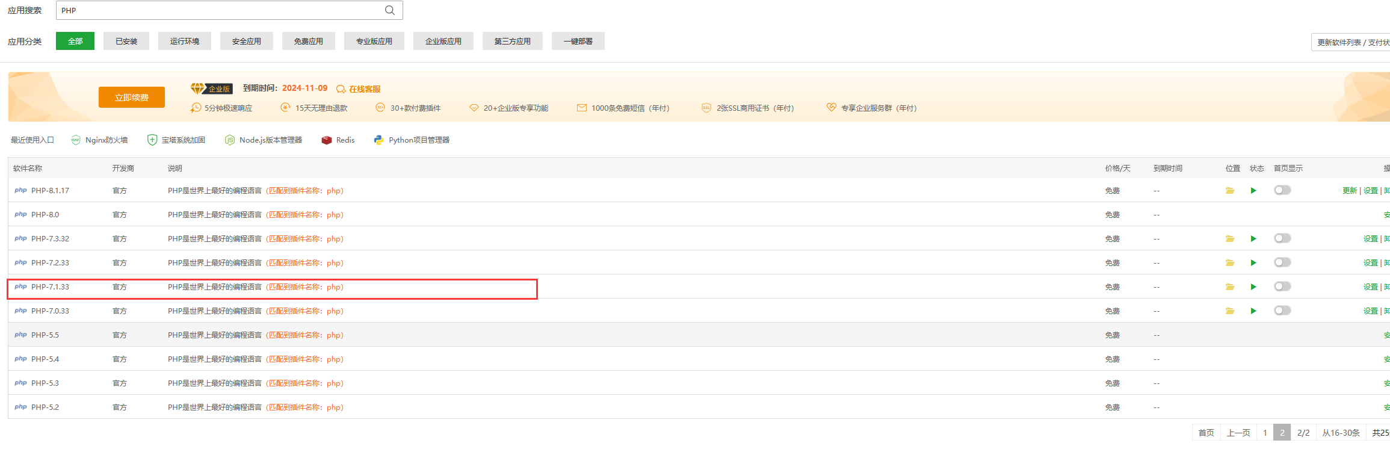
Task: Click the 在线客服 headset icon
Action: [x=341, y=89]
